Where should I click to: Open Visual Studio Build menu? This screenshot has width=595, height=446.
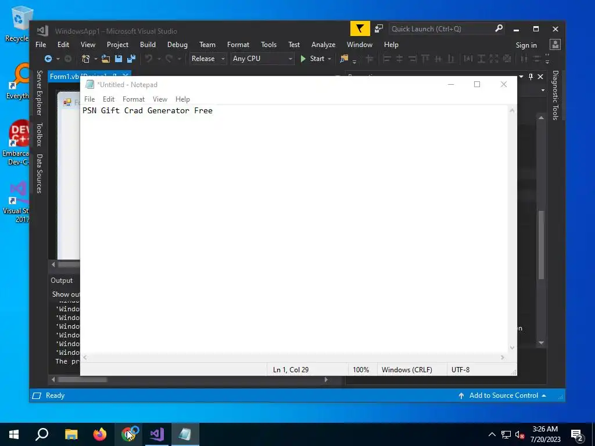tap(148, 45)
